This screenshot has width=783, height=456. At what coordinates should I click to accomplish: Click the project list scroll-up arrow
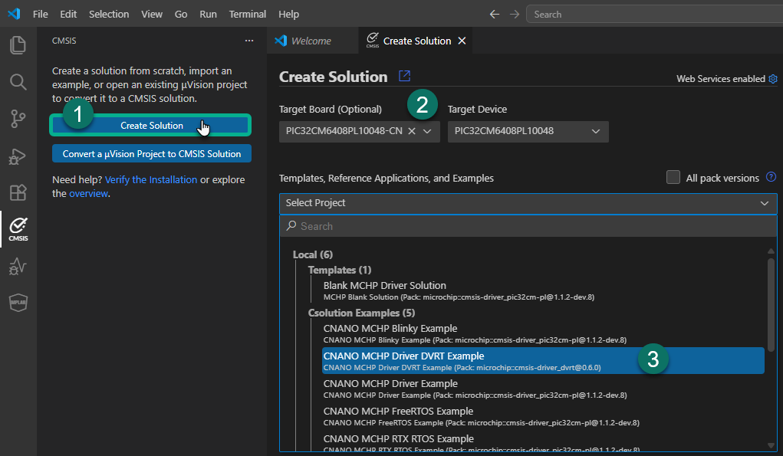pyautogui.click(x=771, y=251)
